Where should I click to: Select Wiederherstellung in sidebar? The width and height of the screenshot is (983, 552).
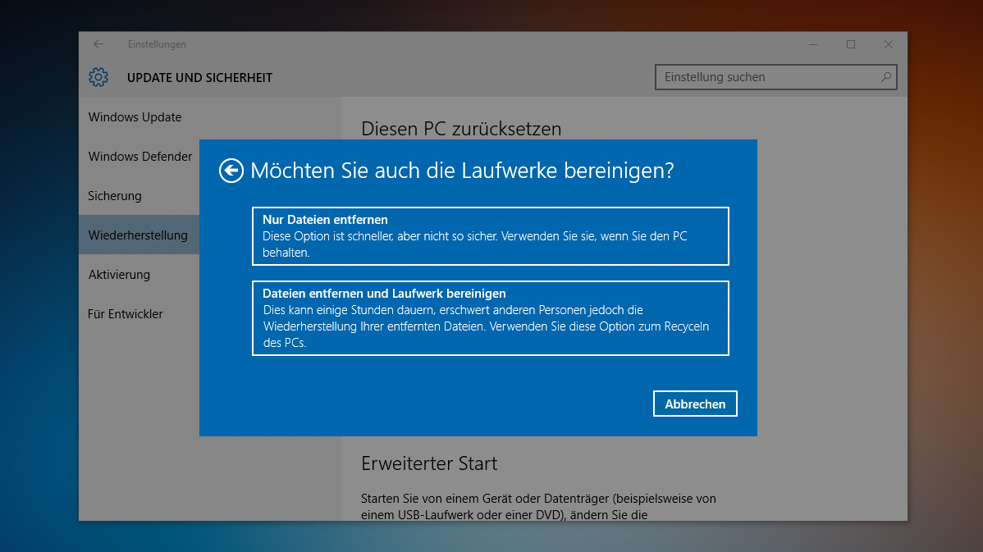pos(138,235)
